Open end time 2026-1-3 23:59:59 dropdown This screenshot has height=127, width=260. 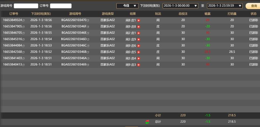[x=225, y=6]
